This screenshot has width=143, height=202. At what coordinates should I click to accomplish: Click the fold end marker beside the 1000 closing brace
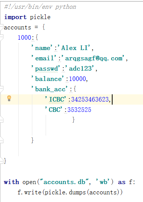(x=2, y=140)
